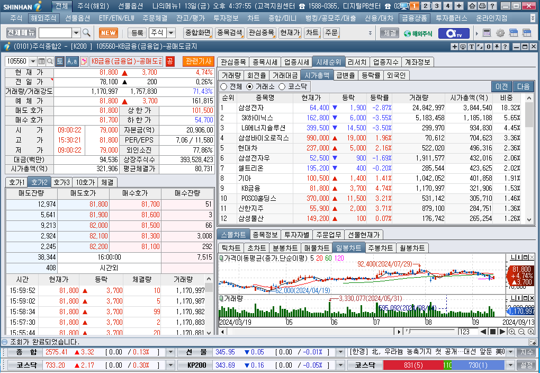Select the 코스닥 market radio button

pos(282,86)
